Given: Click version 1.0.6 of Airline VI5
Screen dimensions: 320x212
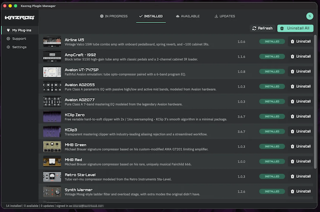Looking at the screenshot, I should click(x=241, y=42).
